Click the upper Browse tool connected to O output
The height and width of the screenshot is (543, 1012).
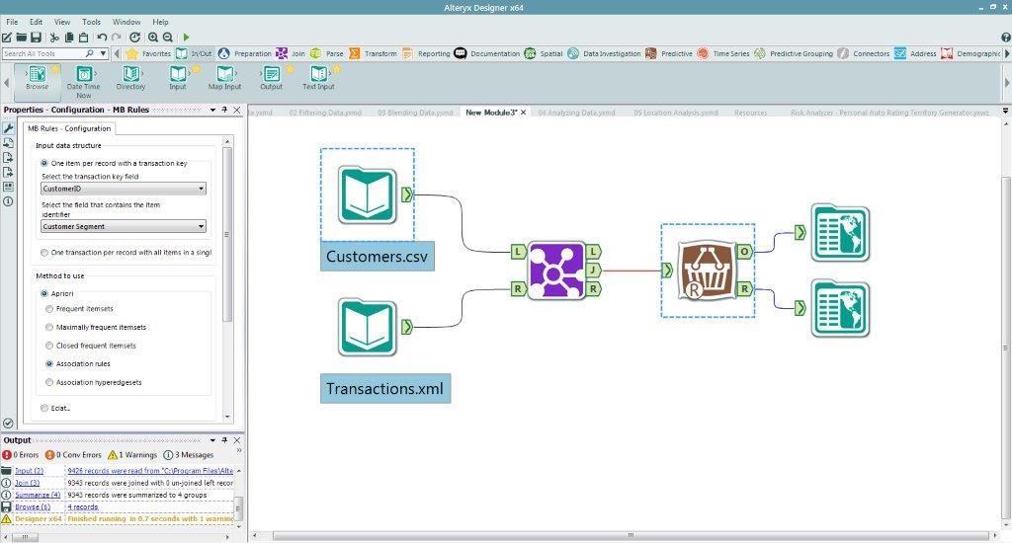pos(840,233)
